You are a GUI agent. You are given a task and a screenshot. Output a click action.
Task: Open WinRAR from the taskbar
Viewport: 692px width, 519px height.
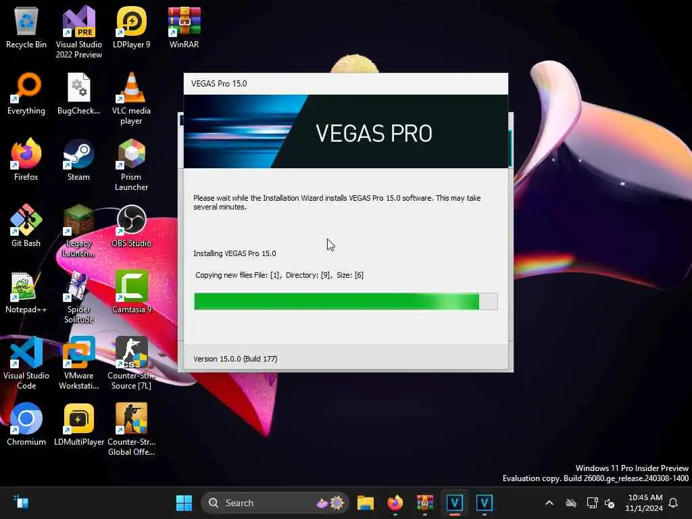point(425,503)
